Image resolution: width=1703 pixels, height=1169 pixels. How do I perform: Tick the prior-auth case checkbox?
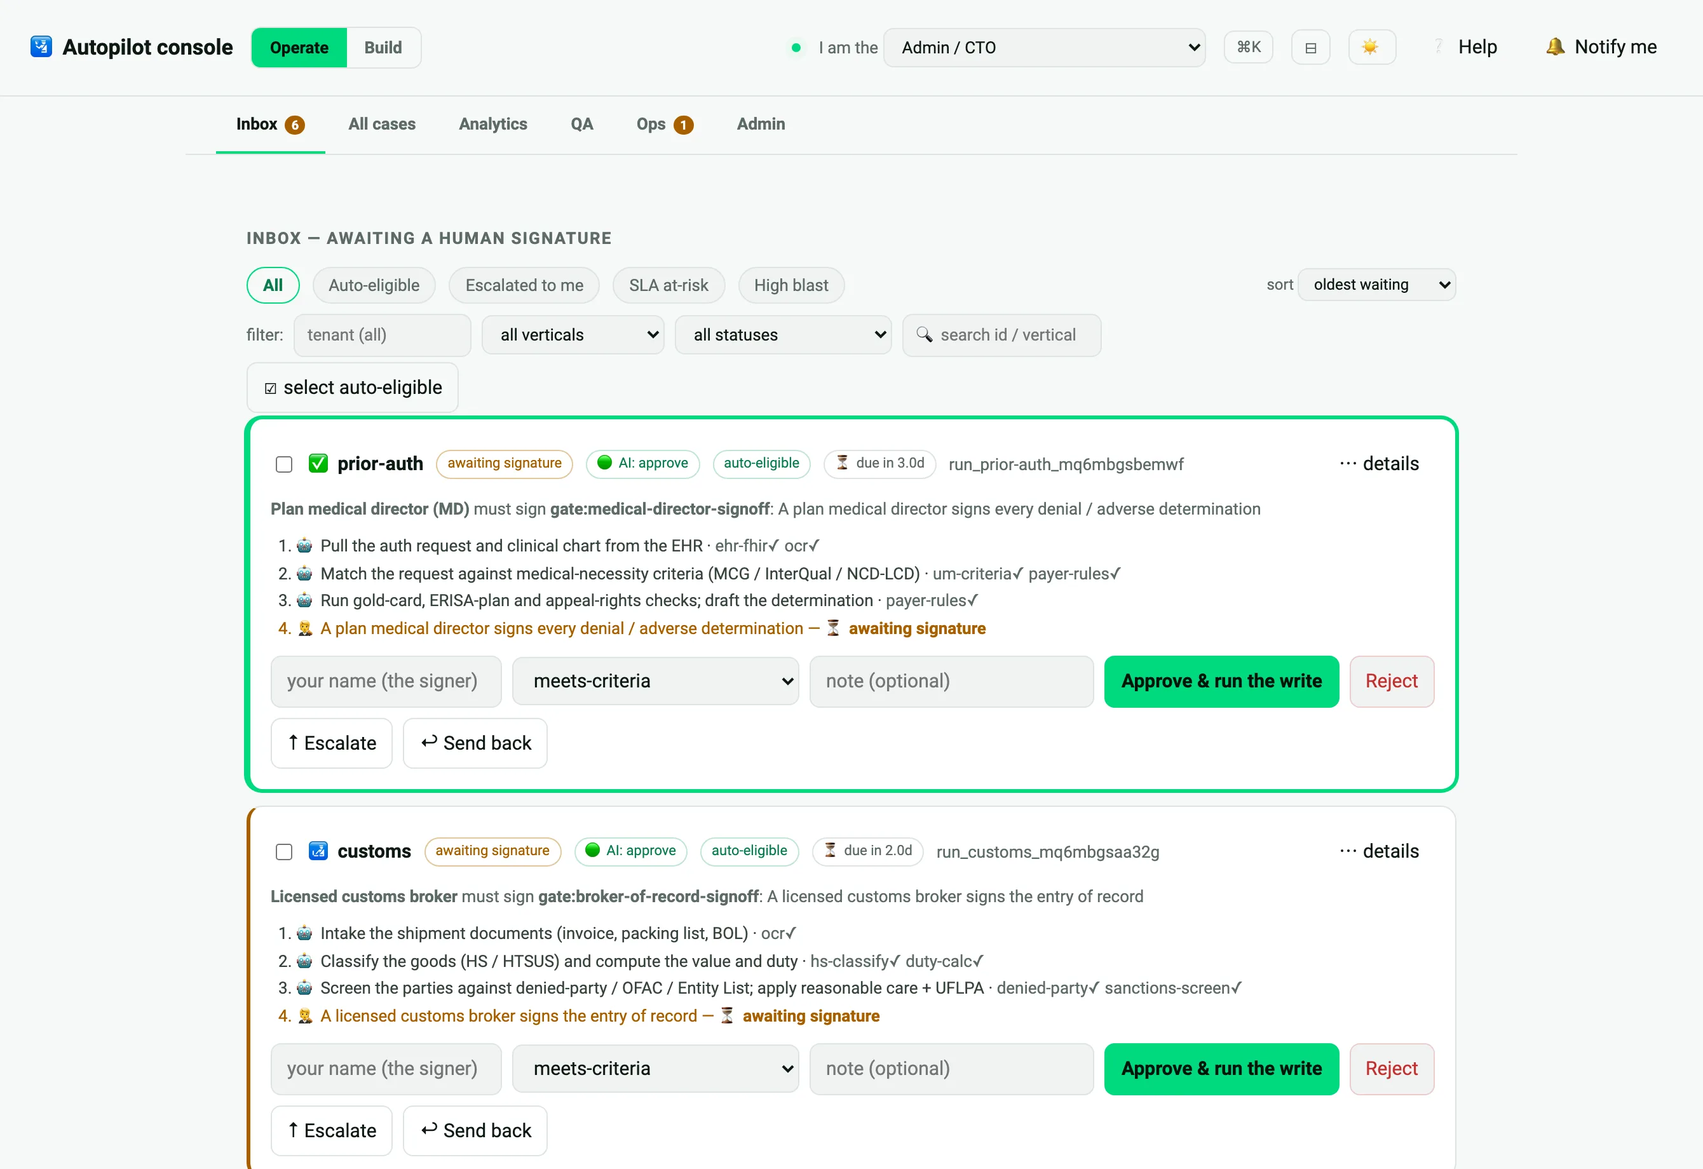coord(283,464)
